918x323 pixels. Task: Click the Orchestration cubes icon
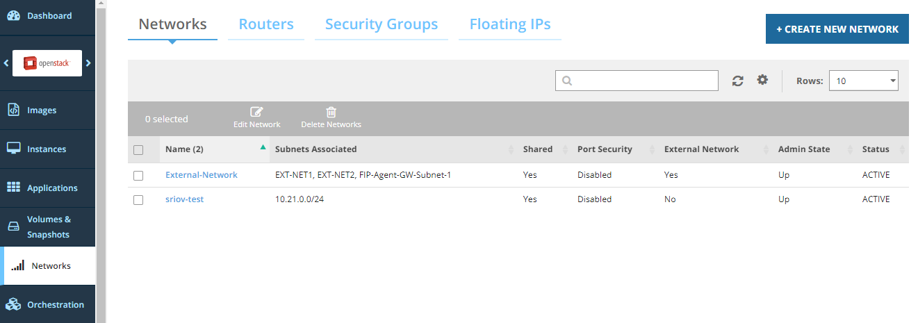pyautogui.click(x=13, y=304)
